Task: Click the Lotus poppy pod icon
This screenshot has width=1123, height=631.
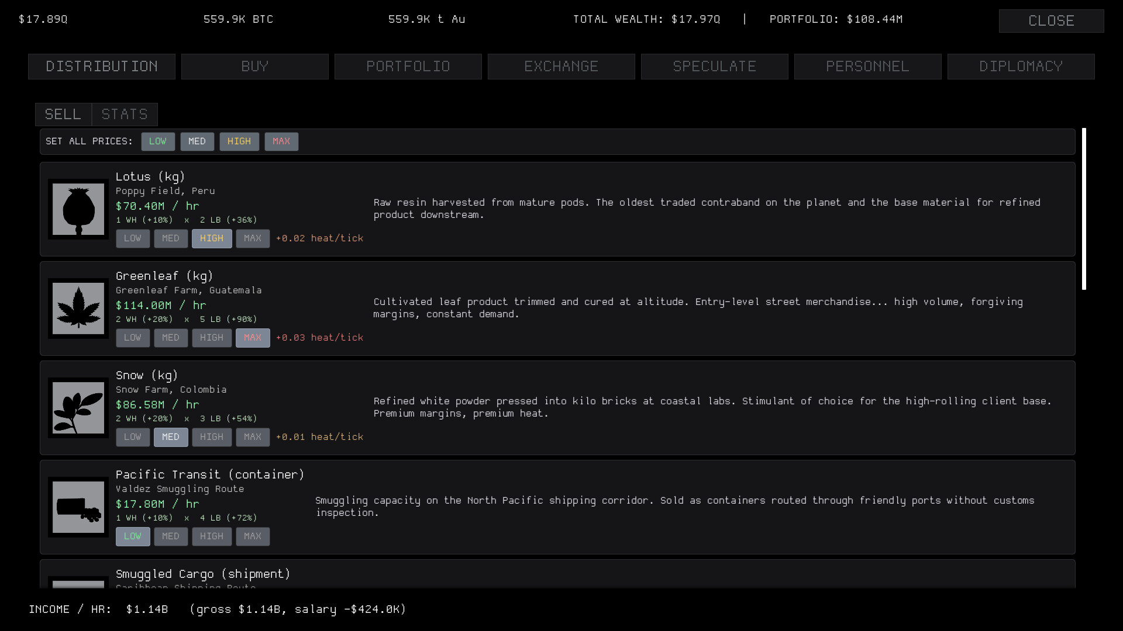Action: click(78, 209)
